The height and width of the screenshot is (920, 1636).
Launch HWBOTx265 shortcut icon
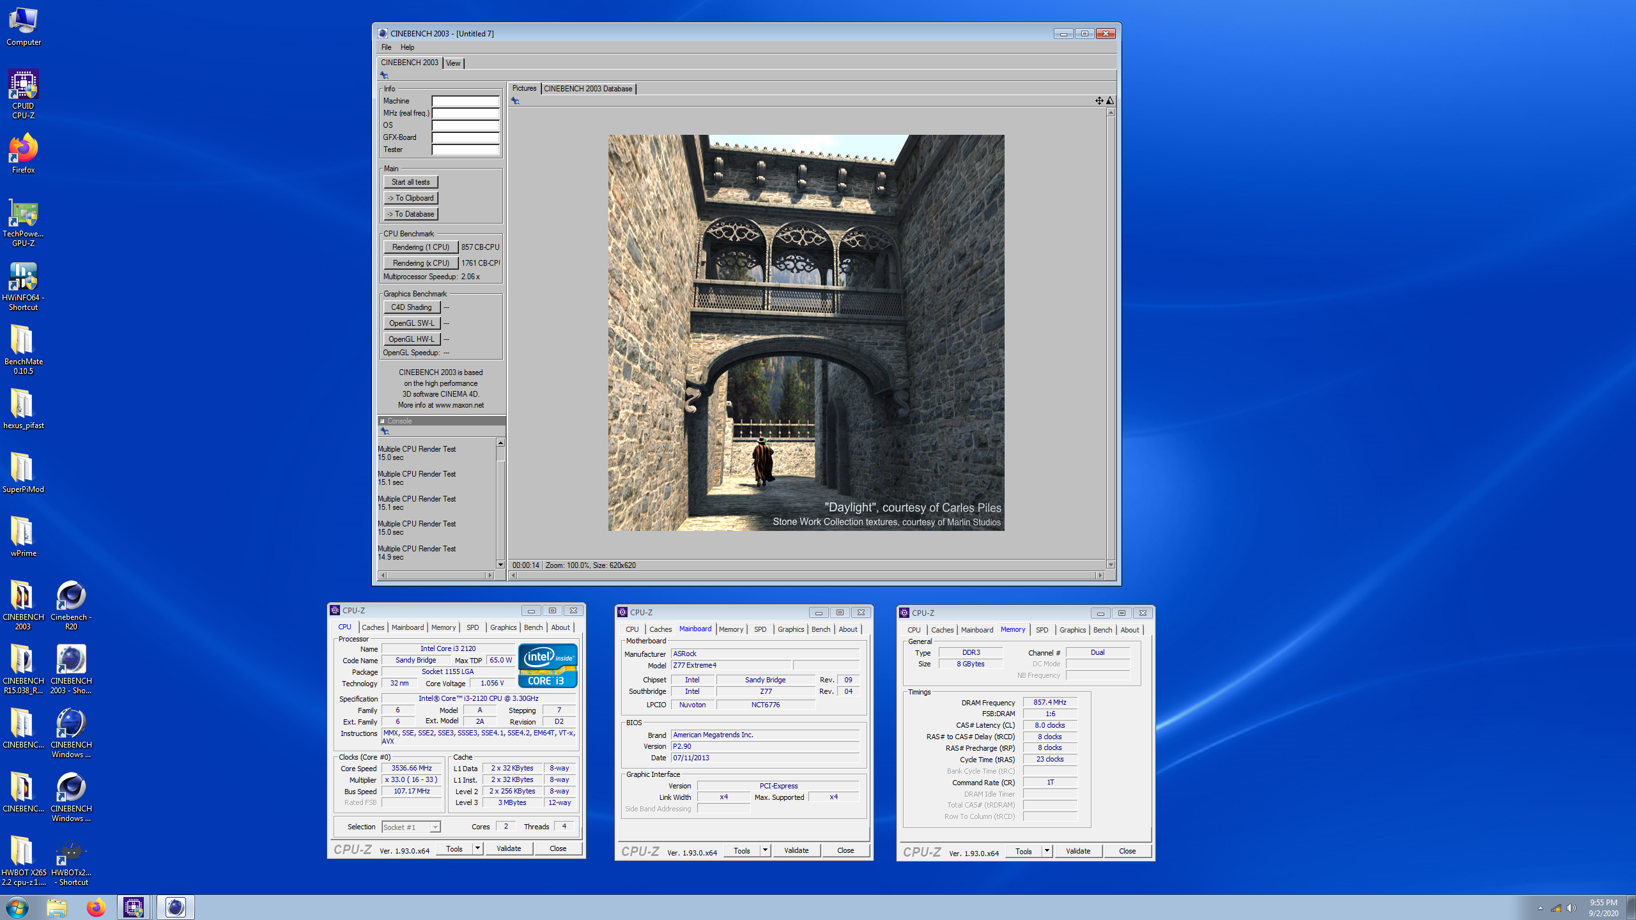pyautogui.click(x=71, y=861)
